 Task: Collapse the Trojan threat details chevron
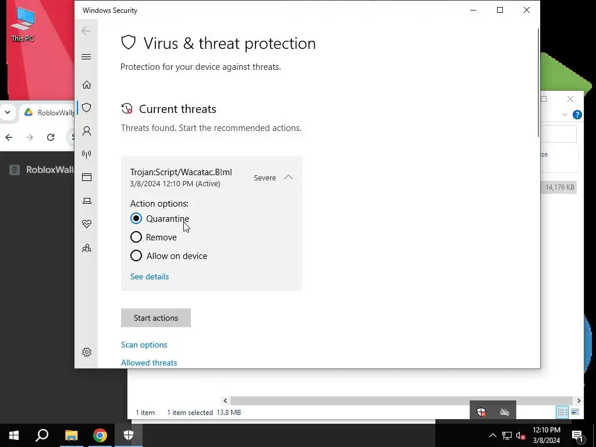(x=289, y=177)
